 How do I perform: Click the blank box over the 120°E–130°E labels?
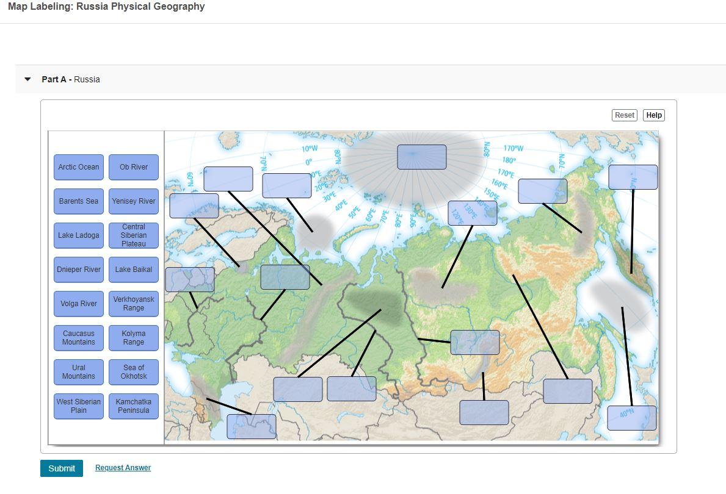point(473,213)
